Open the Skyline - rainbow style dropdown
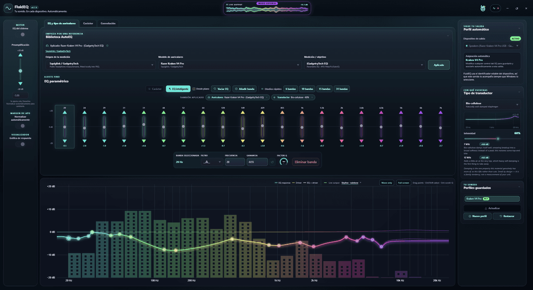The height and width of the screenshot is (290, 533). 351,183
